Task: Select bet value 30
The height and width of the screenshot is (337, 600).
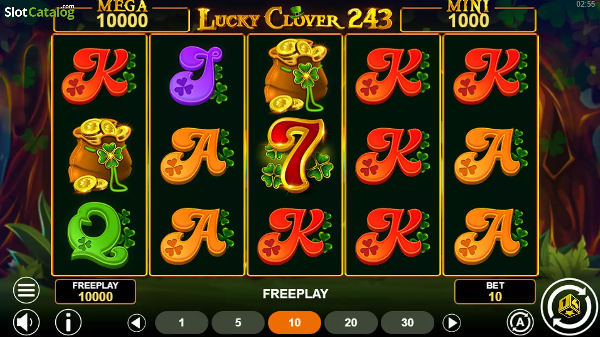Action: coord(407,323)
